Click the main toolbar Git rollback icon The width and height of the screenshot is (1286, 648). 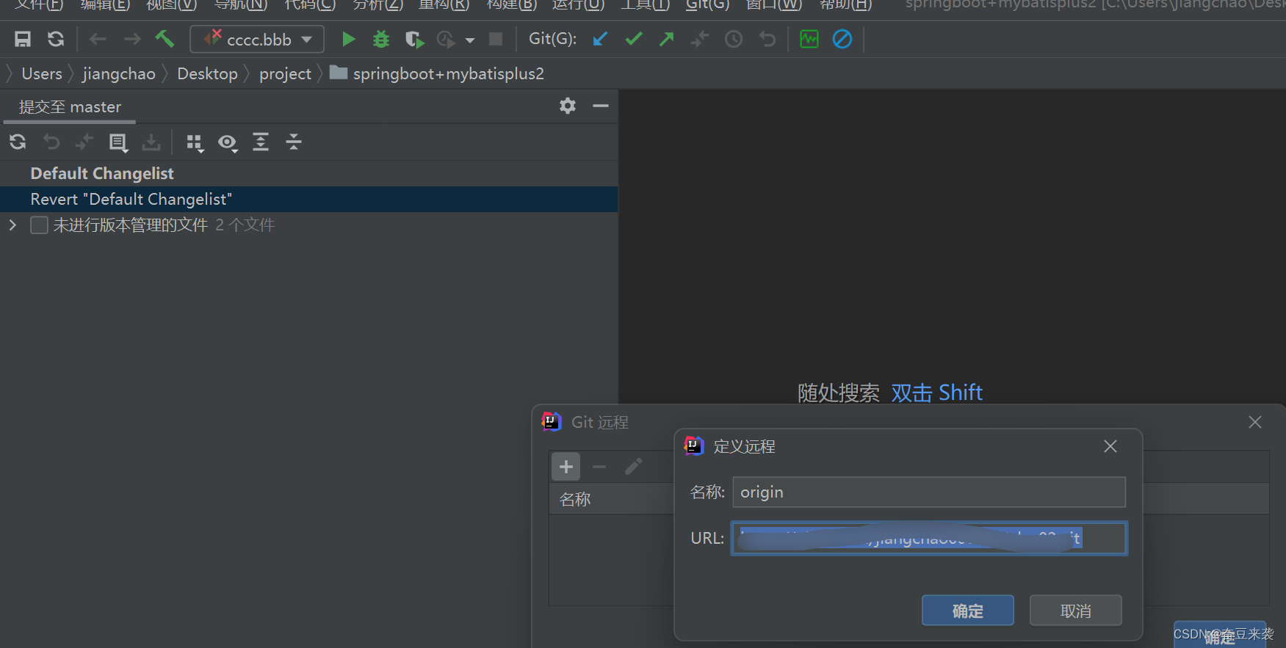point(767,39)
